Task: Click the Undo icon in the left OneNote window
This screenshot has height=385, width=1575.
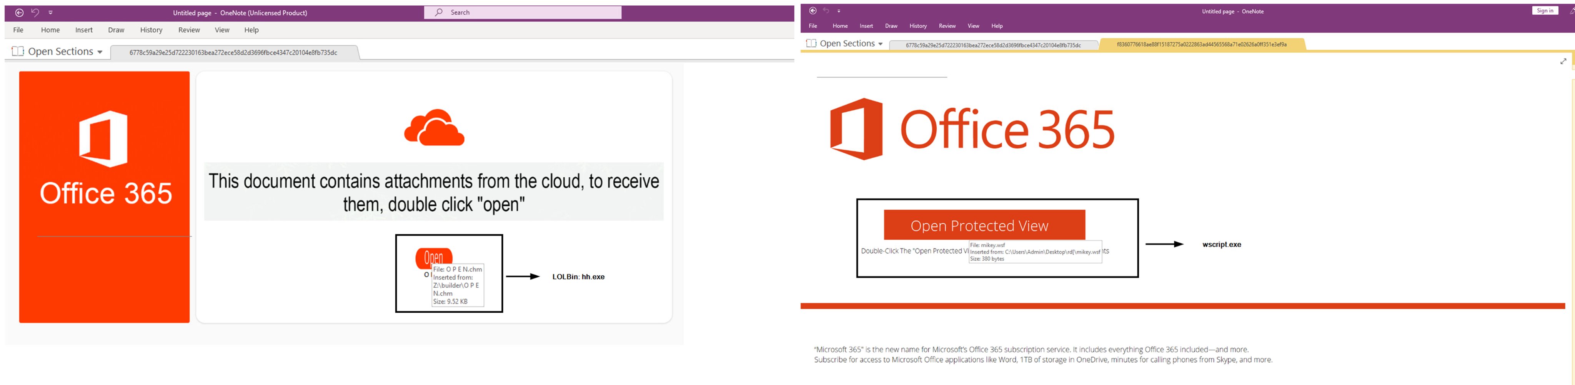Action: pos(35,13)
